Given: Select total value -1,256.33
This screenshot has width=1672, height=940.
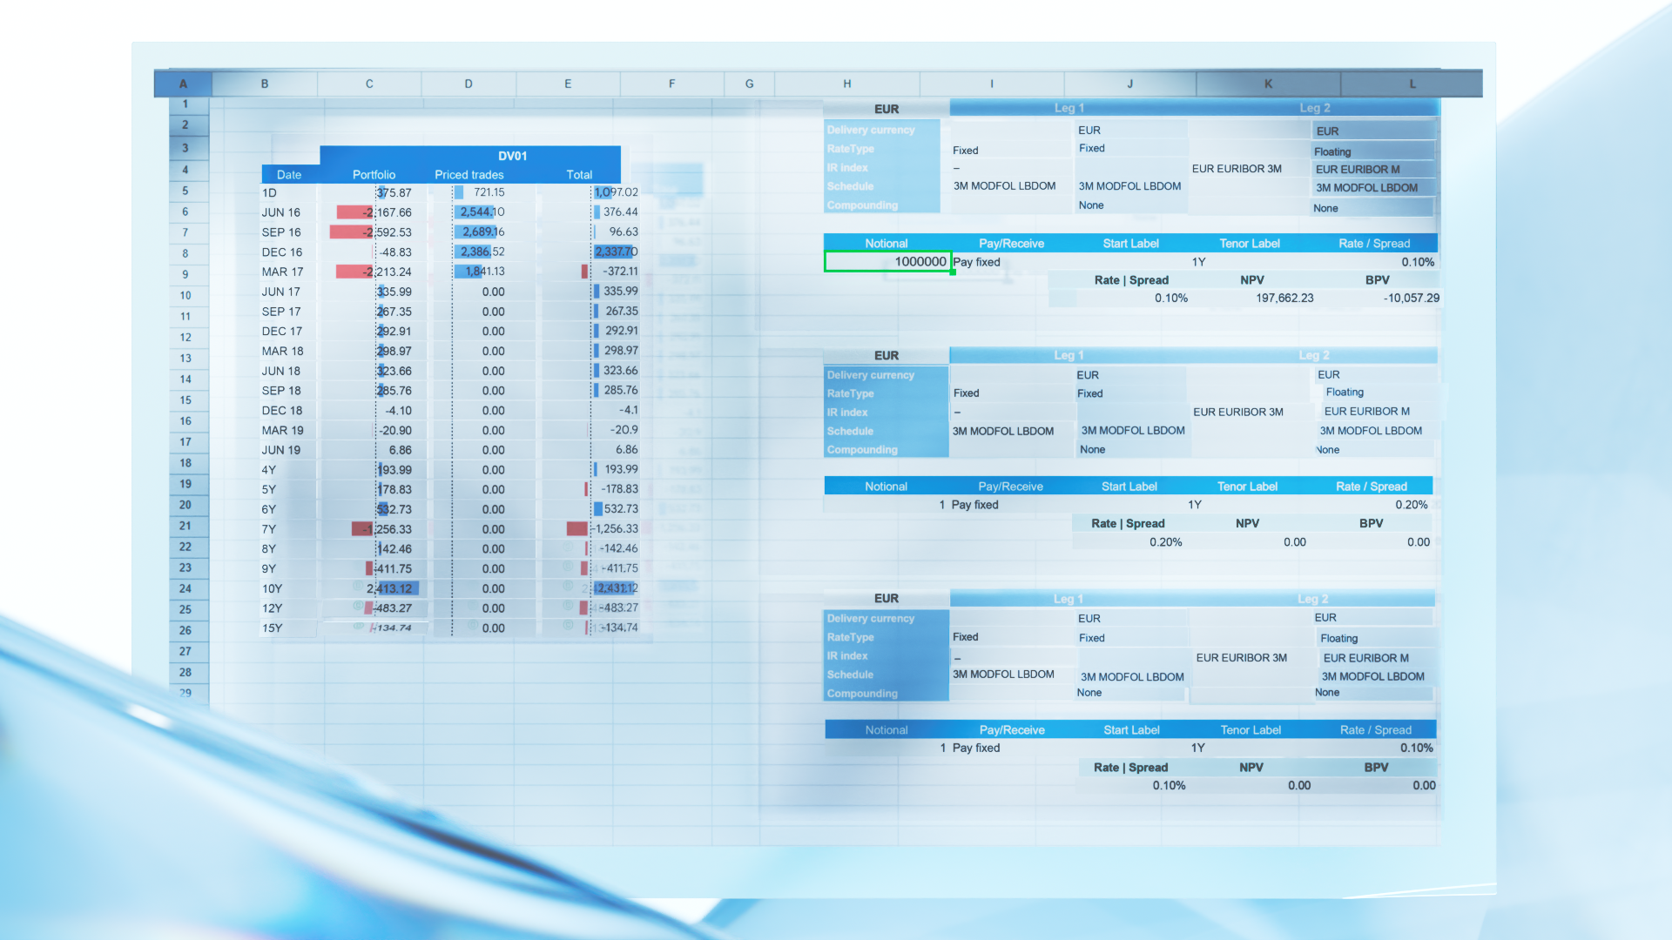Looking at the screenshot, I should click(616, 528).
